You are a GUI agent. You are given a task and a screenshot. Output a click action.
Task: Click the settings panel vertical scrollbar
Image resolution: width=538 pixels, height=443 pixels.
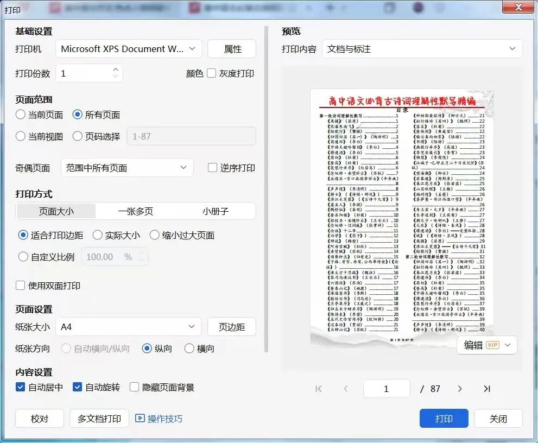coord(266,189)
